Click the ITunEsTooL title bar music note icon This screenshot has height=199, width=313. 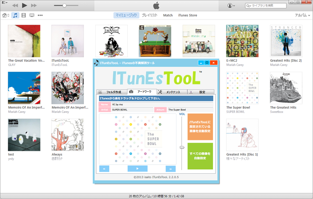96,63
